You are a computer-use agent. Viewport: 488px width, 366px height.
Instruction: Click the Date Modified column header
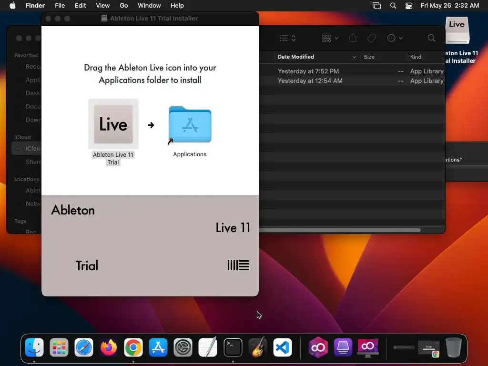[316, 57]
